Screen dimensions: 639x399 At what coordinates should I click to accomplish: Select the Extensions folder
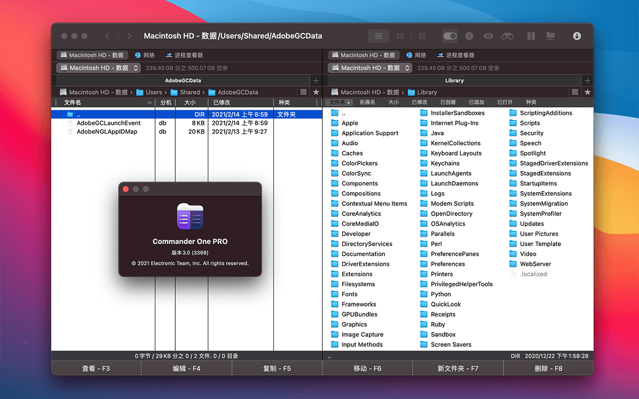point(357,274)
